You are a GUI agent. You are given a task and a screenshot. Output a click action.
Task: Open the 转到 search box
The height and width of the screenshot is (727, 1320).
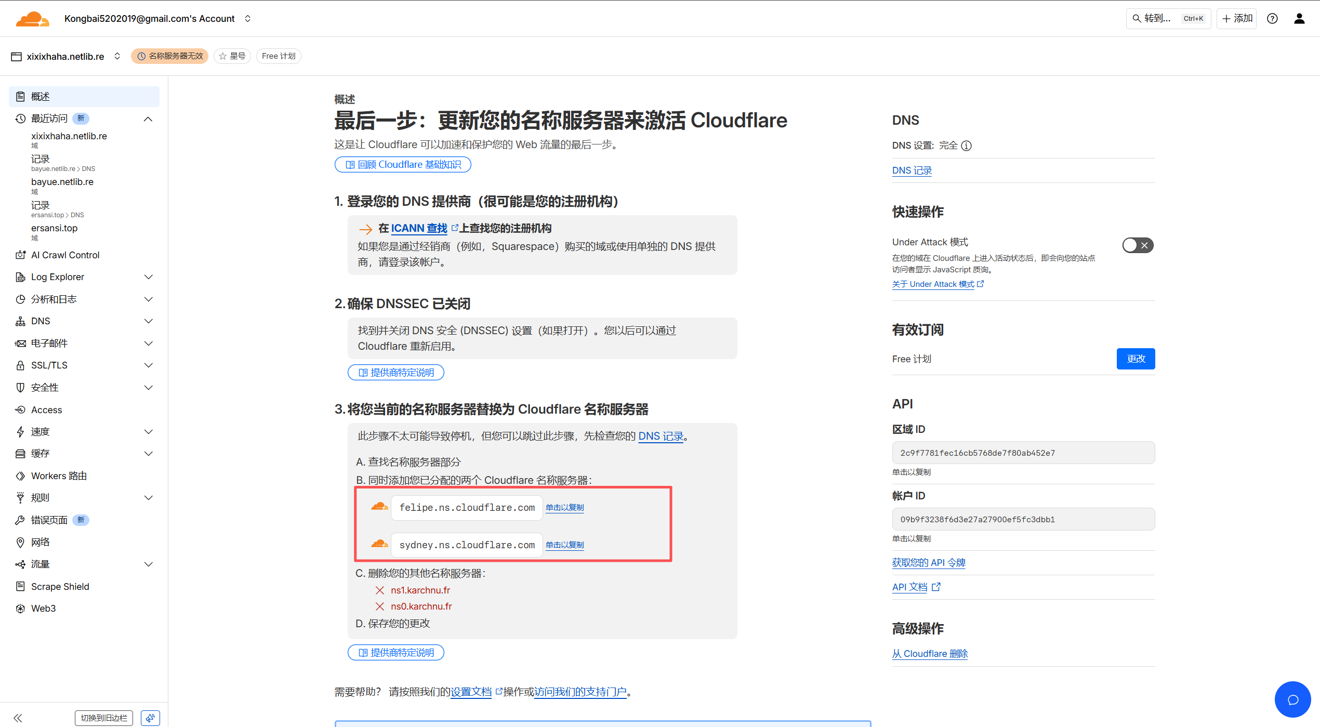point(1168,19)
